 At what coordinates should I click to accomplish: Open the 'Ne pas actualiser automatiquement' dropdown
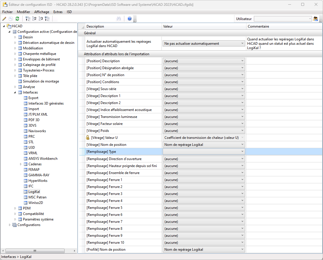[x=204, y=44]
